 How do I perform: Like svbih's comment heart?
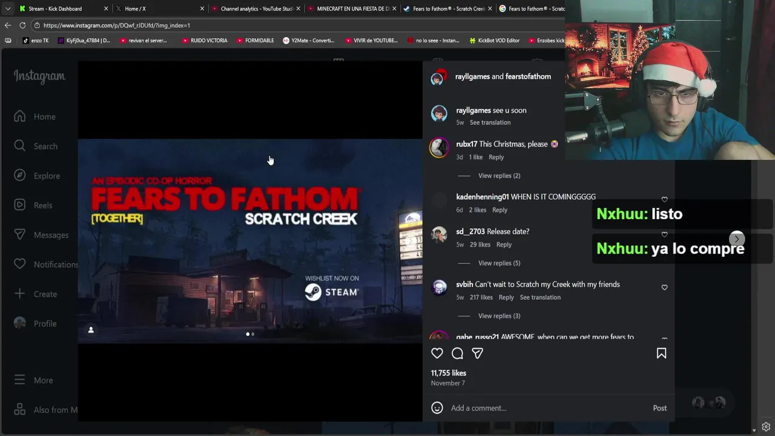[x=664, y=287]
